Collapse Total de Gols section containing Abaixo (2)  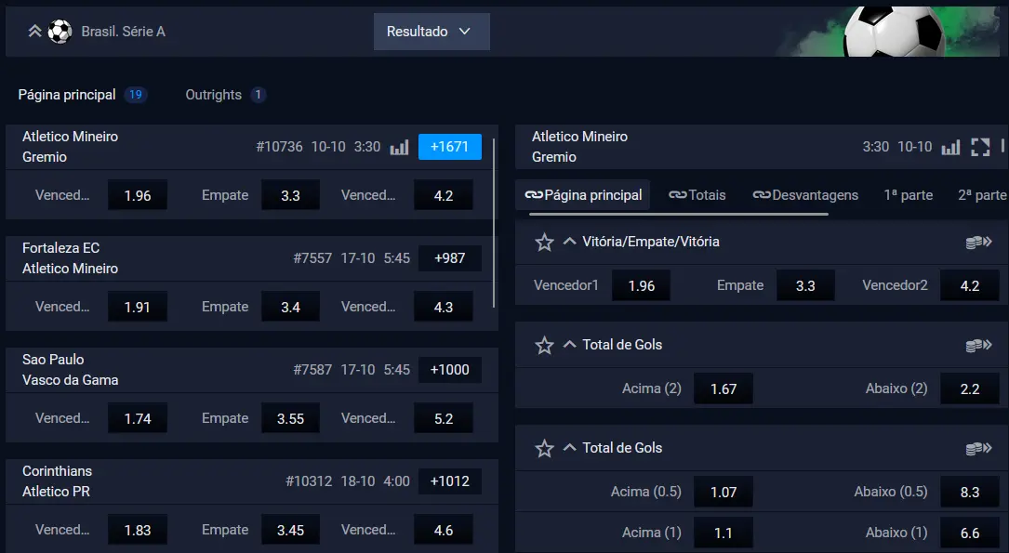[x=570, y=345]
